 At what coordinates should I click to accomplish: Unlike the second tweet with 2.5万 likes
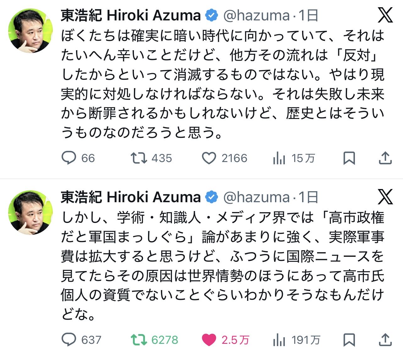[209, 339]
